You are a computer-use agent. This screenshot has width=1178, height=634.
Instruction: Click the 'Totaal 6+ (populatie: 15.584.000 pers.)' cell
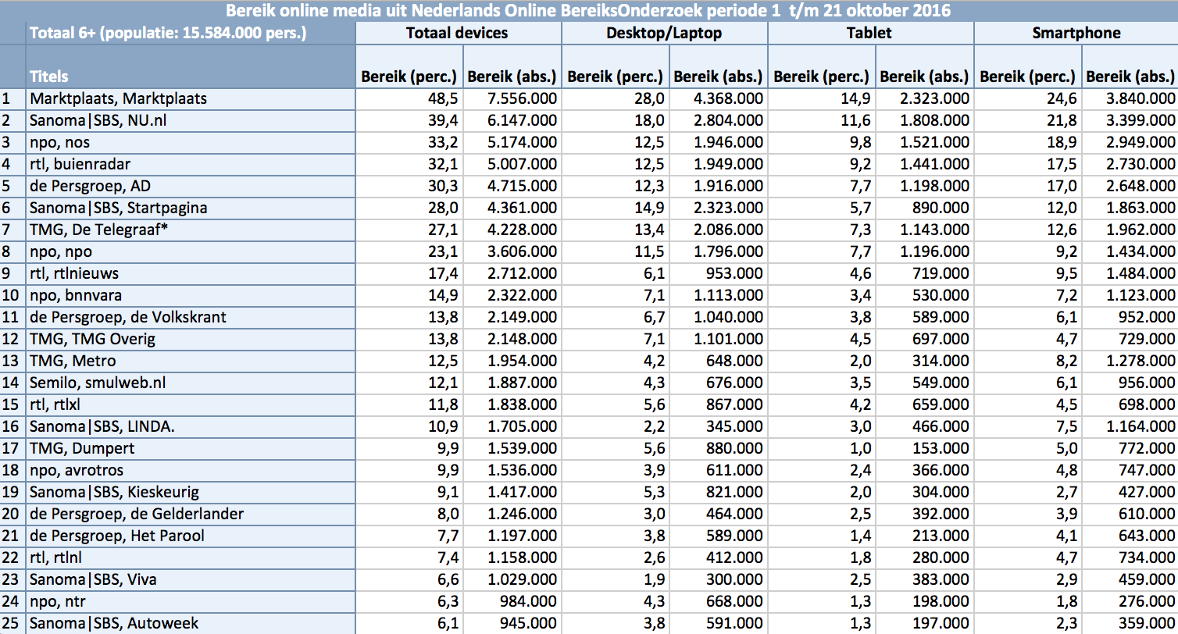(167, 33)
